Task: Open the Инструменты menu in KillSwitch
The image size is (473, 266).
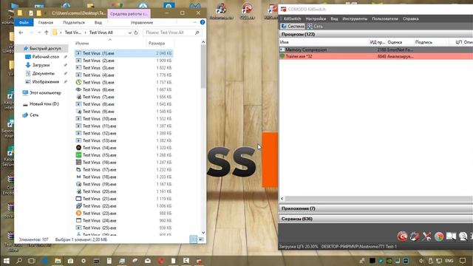Action: (355, 18)
